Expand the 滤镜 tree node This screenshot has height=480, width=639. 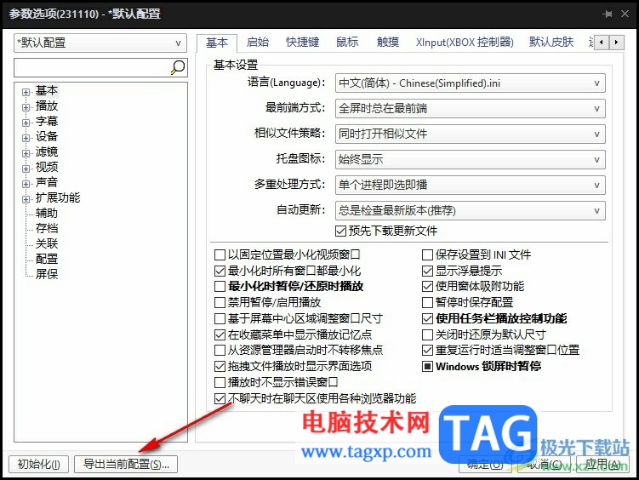click(x=26, y=153)
